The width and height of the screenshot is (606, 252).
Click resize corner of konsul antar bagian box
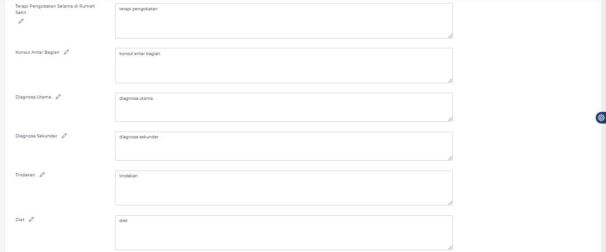pos(450,81)
